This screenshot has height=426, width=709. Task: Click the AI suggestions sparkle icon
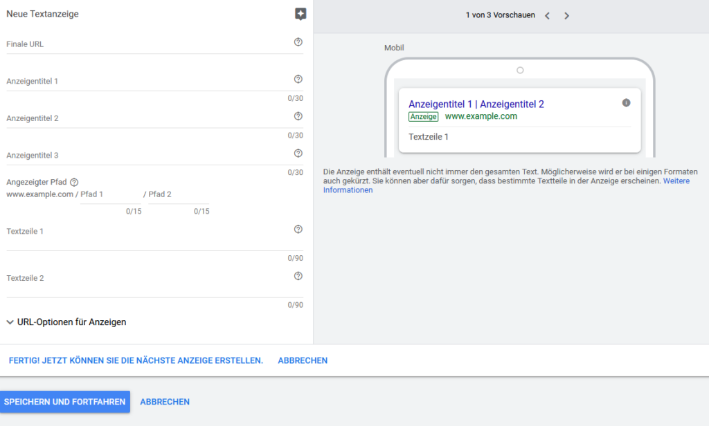(x=300, y=14)
